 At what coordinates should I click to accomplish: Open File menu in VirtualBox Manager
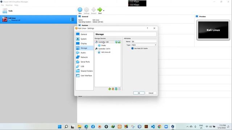3,5
